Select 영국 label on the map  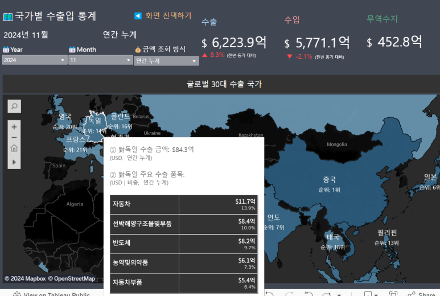point(65,117)
